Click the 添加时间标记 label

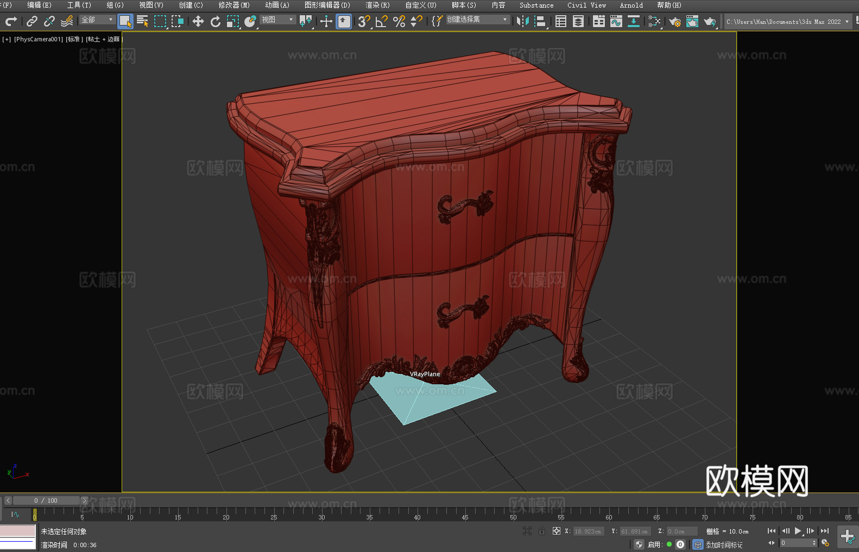pos(724,545)
